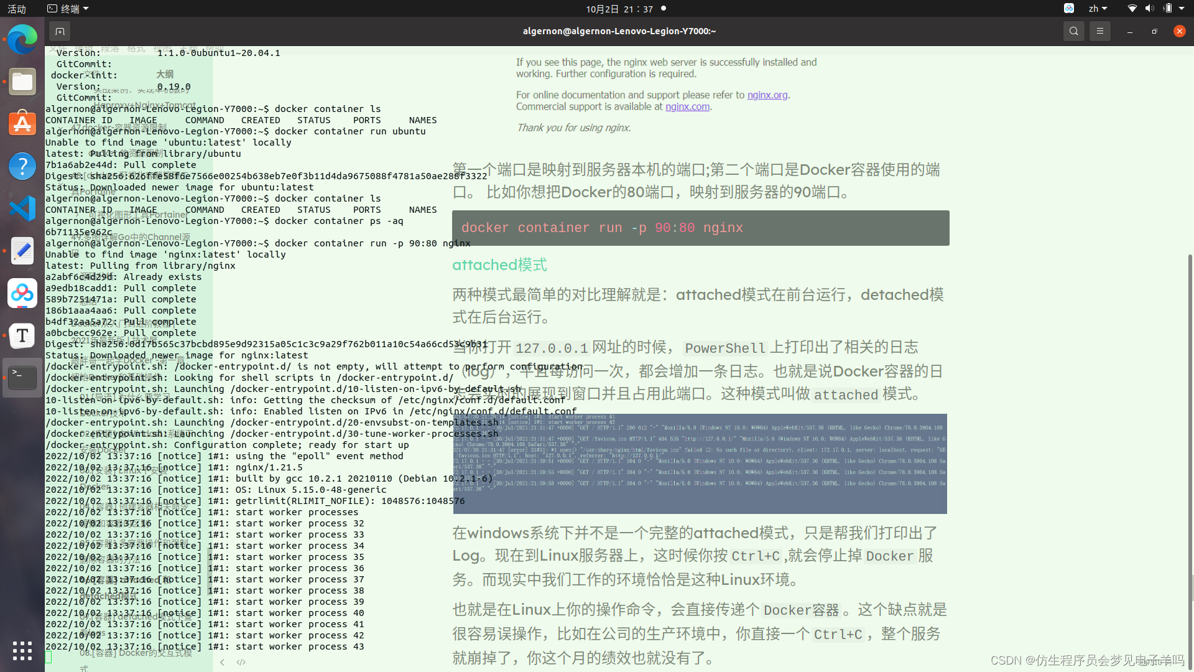Open the notes editor with pencil icon
The image size is (1194, 672).
tap(22, 251)
